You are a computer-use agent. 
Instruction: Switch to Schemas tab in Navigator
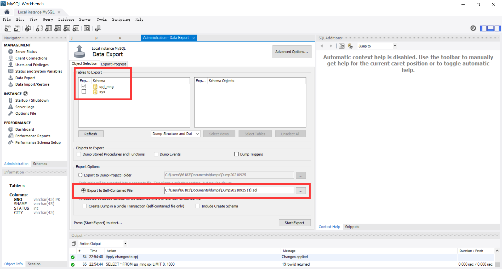coord(40,164)
